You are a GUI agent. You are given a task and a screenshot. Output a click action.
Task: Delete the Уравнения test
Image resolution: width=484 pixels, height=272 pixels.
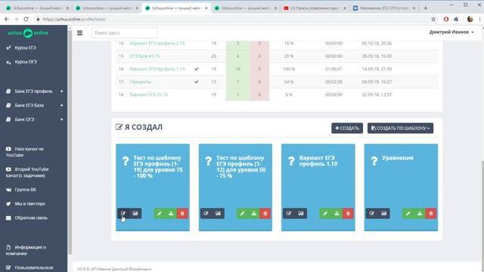431,213
